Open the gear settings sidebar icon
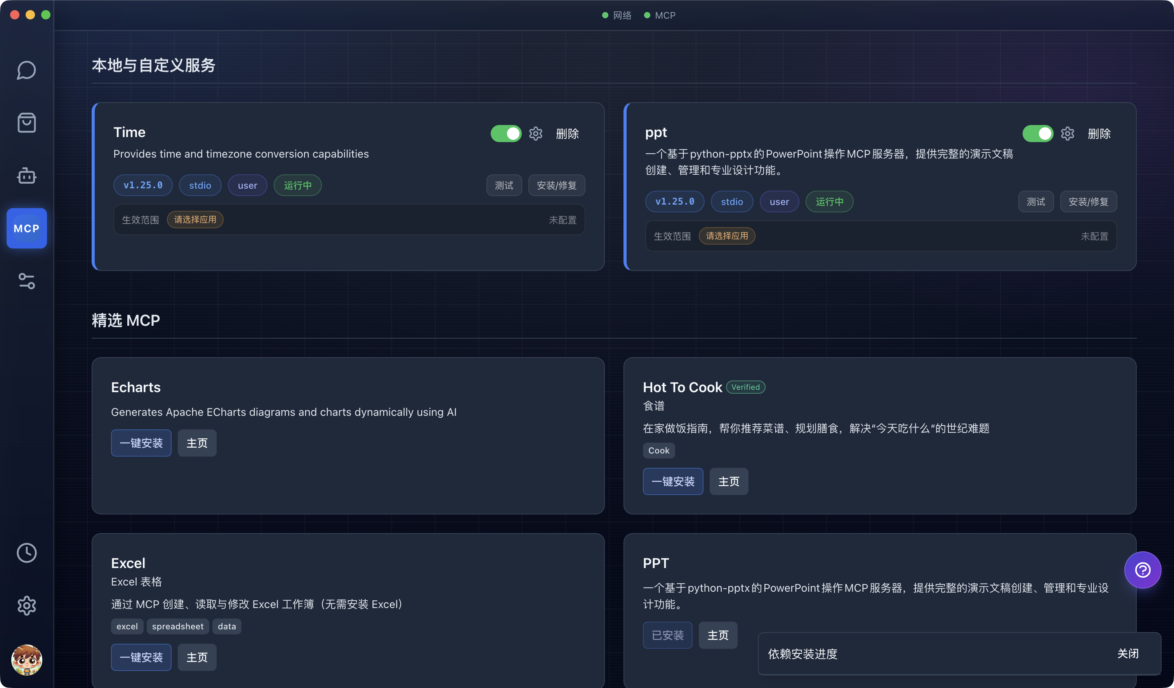 coord(26,606)
